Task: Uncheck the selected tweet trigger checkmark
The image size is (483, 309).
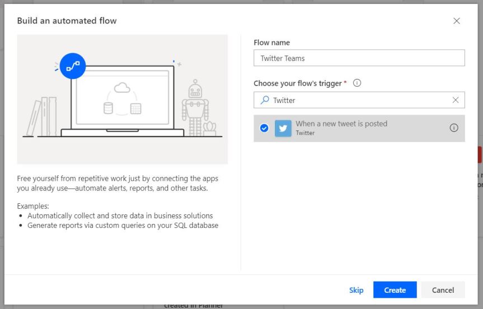Action: [264, 128]
